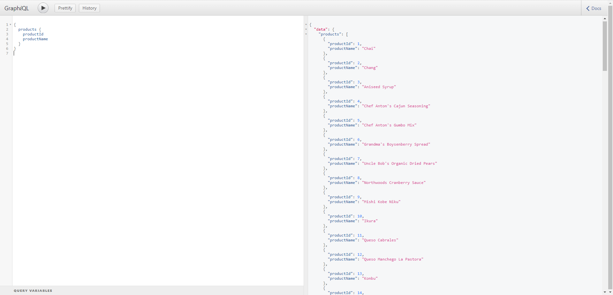Click the down arrow on the window scrollbar
Image resolution: width=613 pixels, height=295 pixels.
[611, 293]
